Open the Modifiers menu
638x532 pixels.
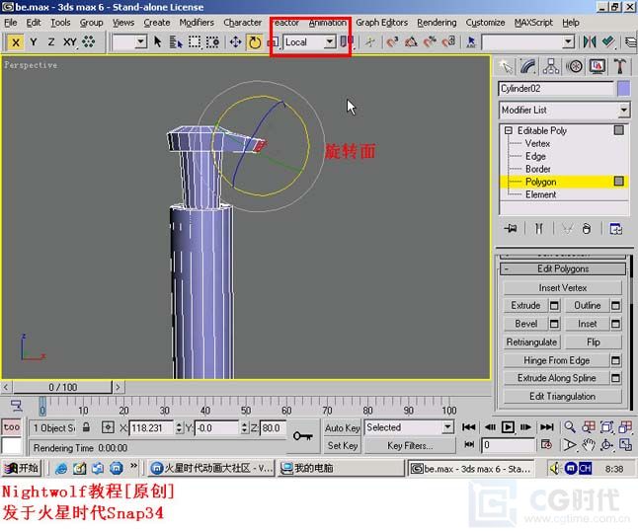coord(197,23)
